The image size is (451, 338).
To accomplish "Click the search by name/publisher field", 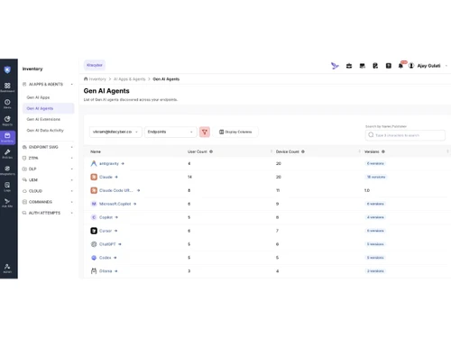I will [405, 135].
